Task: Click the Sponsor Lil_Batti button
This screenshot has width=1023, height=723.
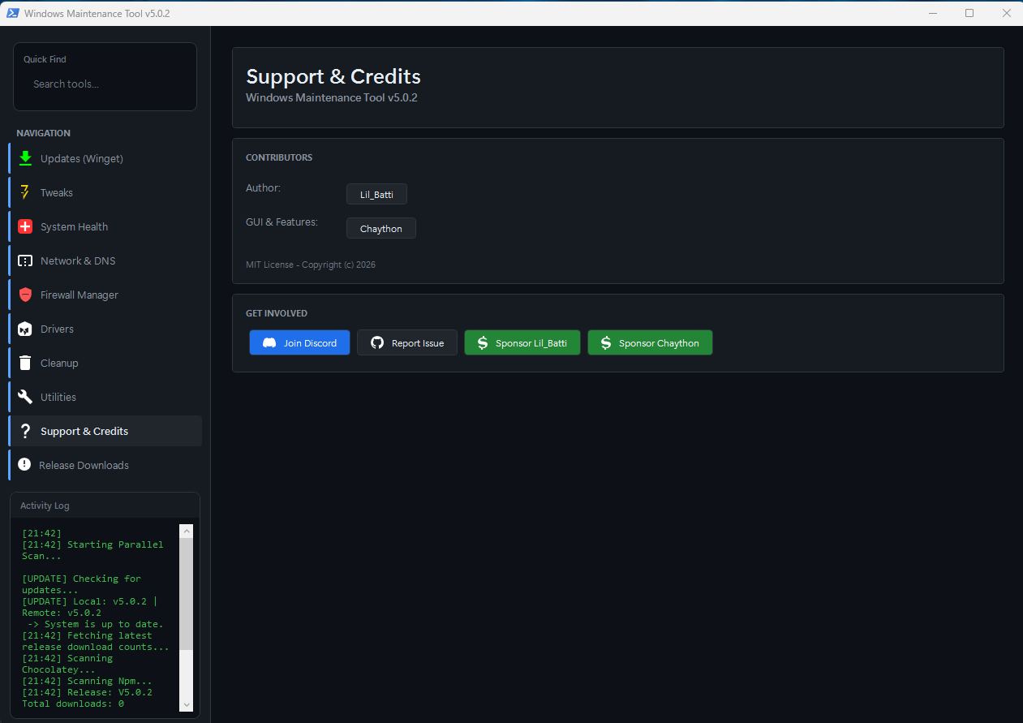Action: 522,342
